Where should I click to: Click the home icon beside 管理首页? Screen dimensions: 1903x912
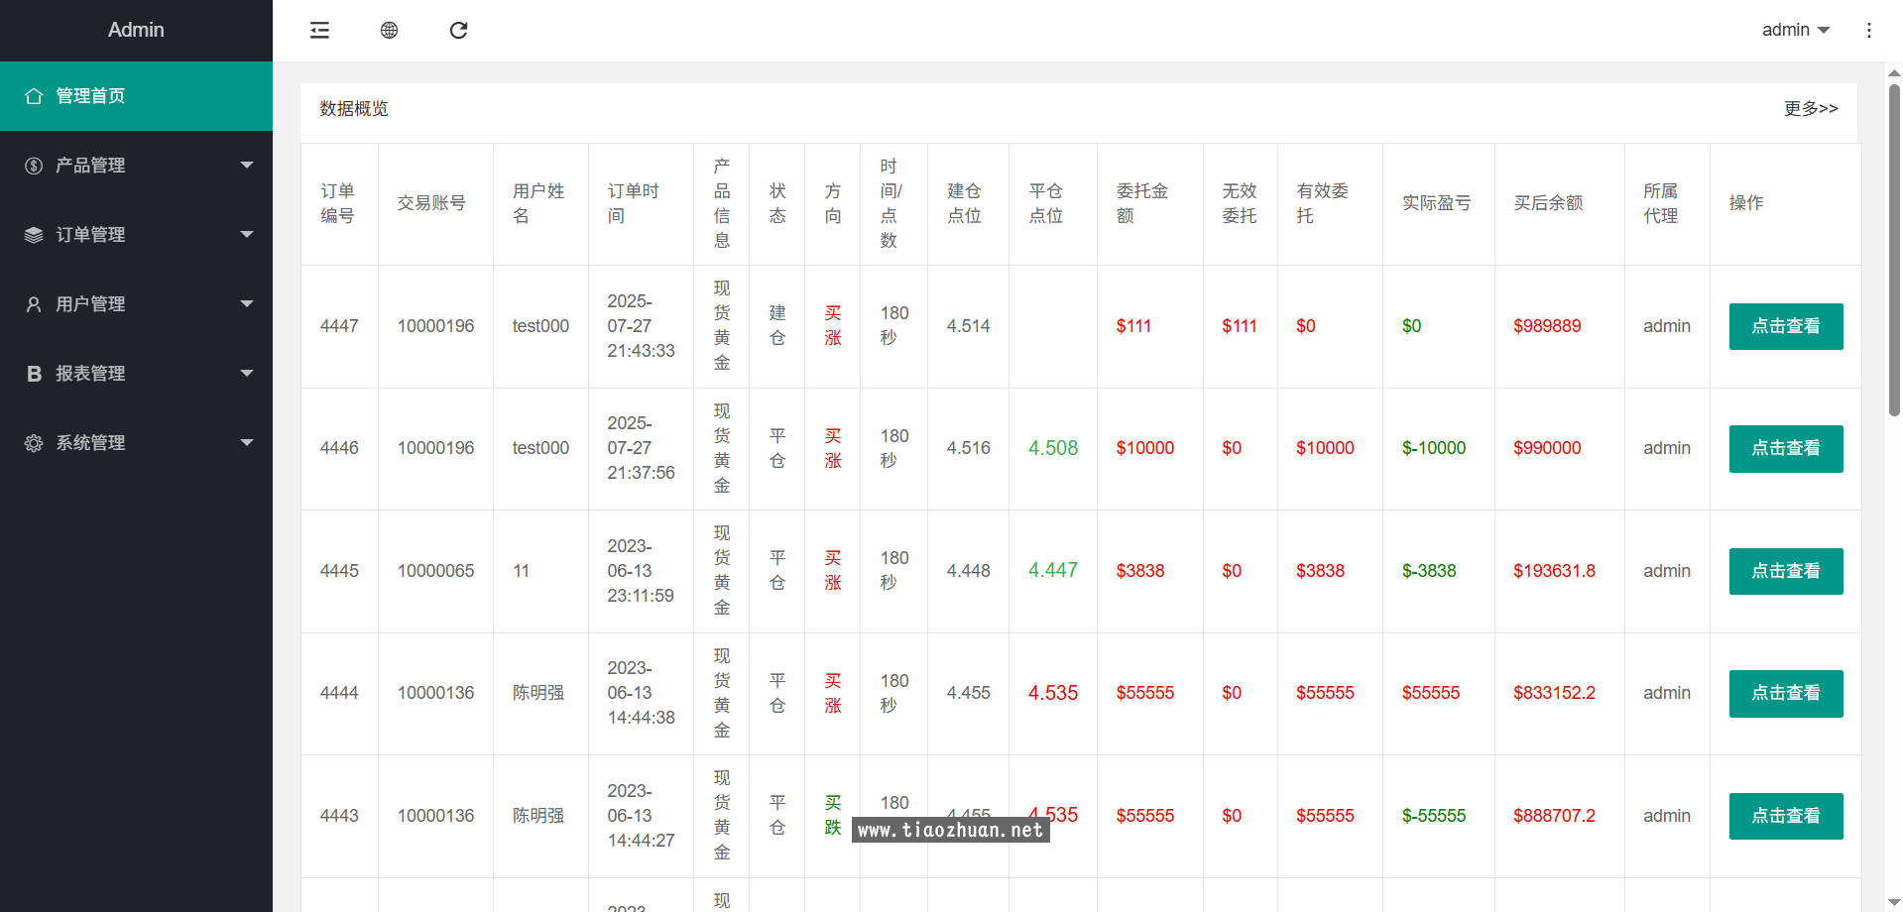[34, 96]
